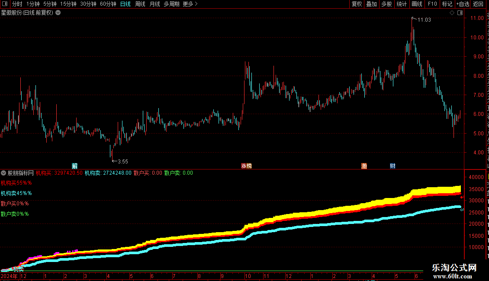Click the 散户买0% label
489x281 pixels.
(15, 204)
